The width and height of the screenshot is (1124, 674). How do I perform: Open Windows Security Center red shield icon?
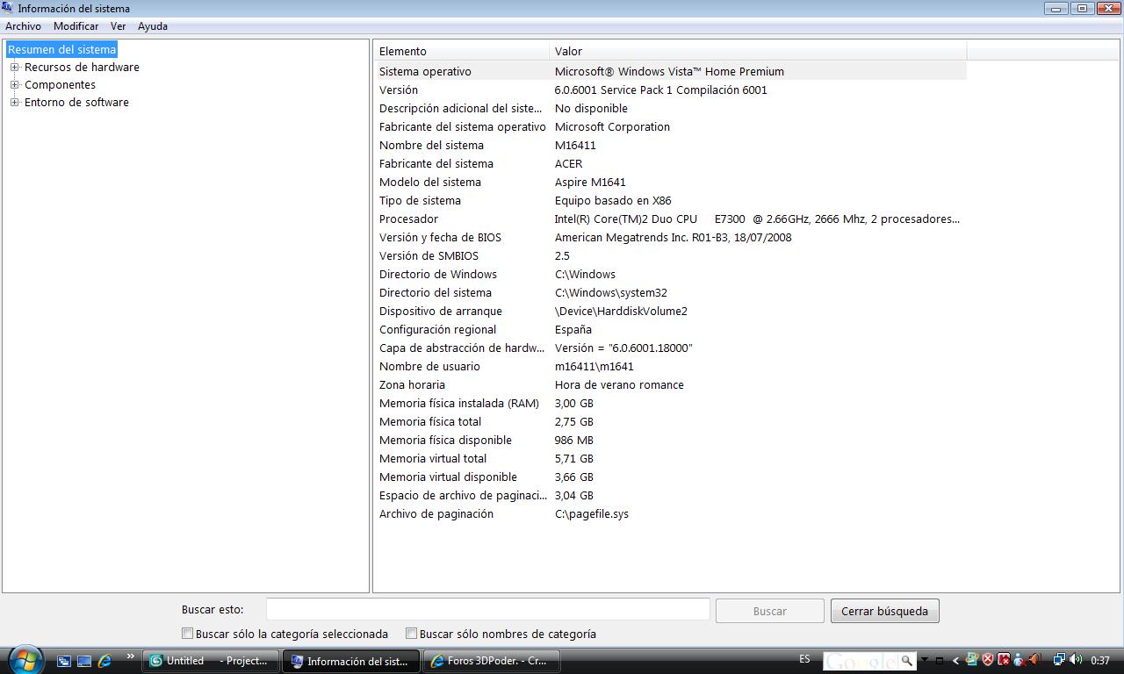988,660
